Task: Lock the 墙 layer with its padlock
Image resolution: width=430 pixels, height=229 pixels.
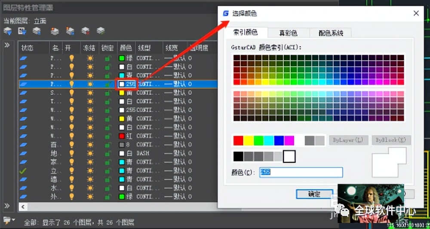Action: [109, 179]
